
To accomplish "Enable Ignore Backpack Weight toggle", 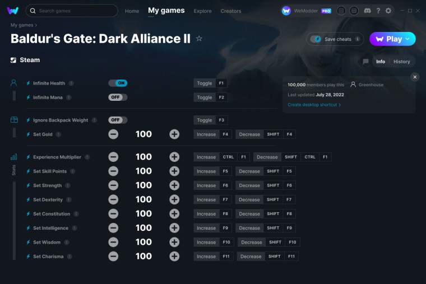I will (118, 120).
